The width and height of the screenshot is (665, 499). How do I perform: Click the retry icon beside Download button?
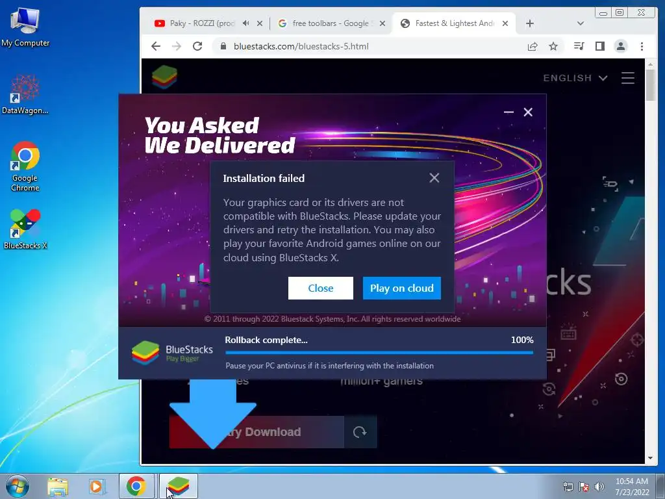360,432
